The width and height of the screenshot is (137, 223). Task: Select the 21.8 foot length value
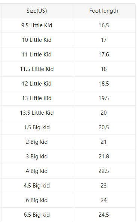[104, 157]
